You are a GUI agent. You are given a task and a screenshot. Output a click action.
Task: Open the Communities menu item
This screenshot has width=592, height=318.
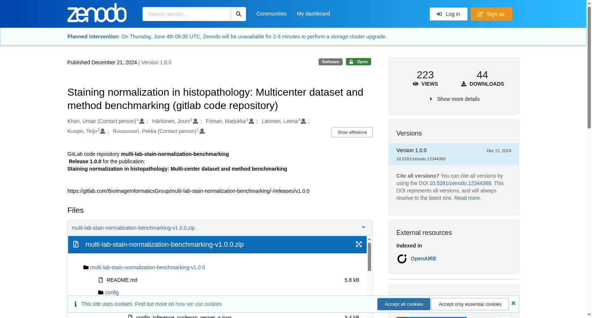point(272,14)
